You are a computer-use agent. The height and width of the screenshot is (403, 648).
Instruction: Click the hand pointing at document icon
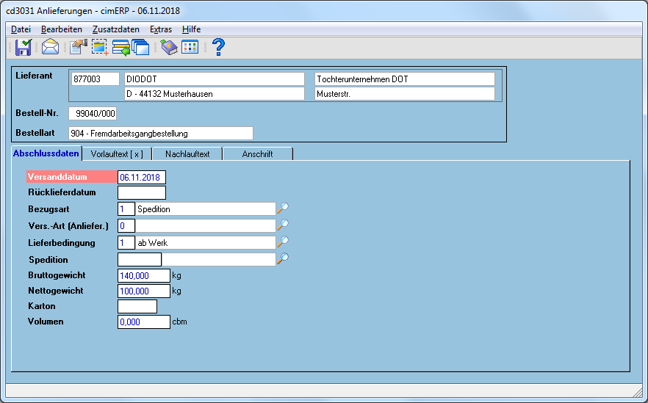78,47
